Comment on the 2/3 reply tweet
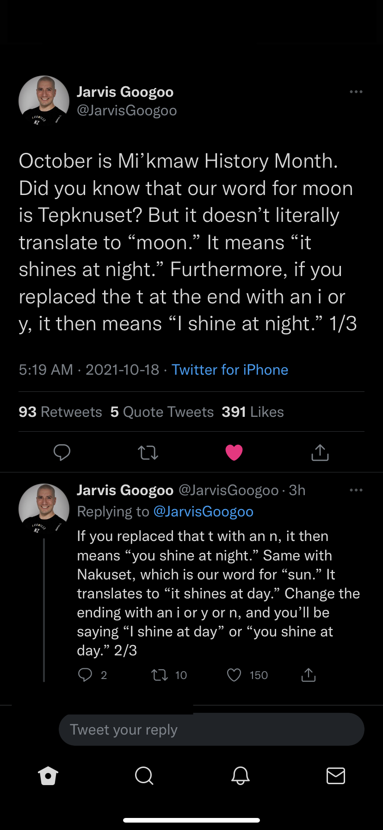The image size is (383, 830). coord(86,675)
